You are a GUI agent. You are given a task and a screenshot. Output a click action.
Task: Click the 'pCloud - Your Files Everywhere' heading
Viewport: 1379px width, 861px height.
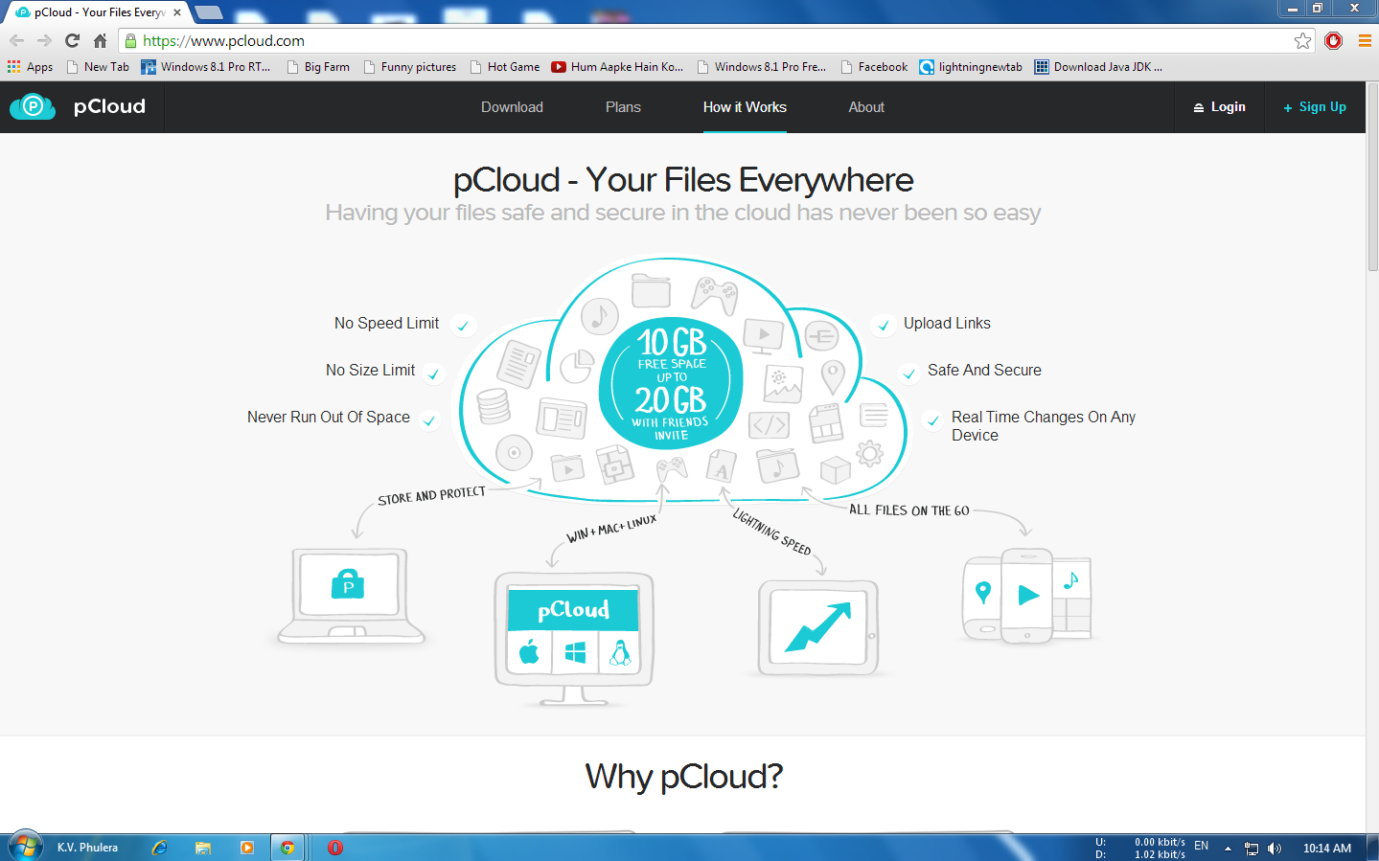click(x=683, y=180)
